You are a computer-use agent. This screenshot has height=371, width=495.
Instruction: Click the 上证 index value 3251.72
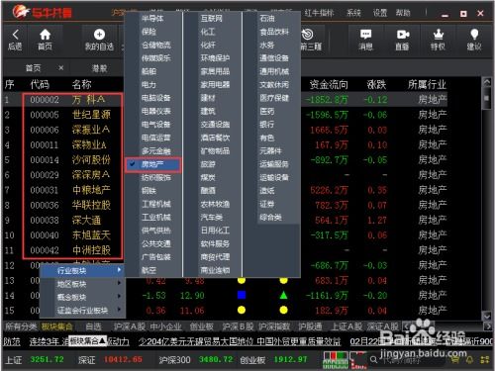(x=48, y=359)
